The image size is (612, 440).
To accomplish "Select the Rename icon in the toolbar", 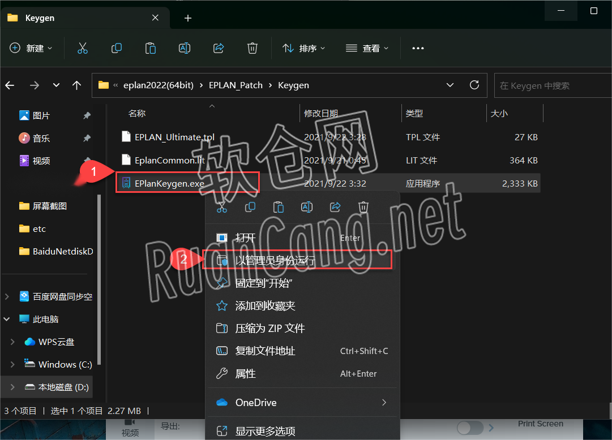I will coord(184,48).
